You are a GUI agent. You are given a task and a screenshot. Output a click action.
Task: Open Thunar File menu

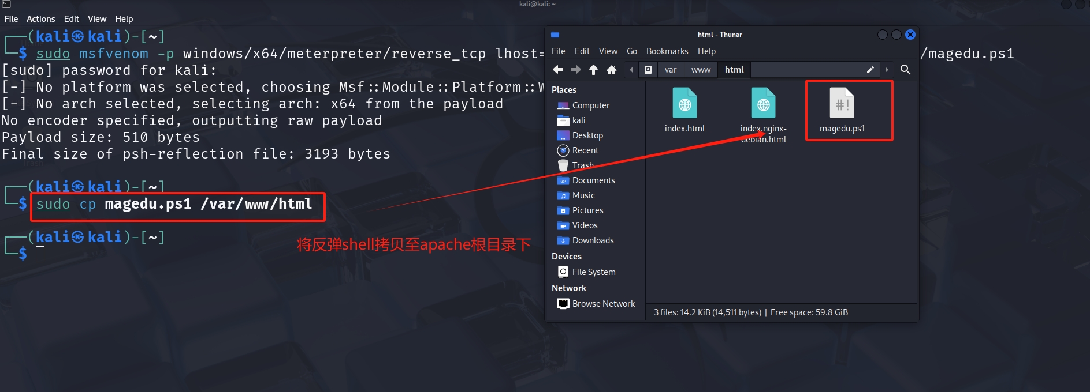click(559, 51)
